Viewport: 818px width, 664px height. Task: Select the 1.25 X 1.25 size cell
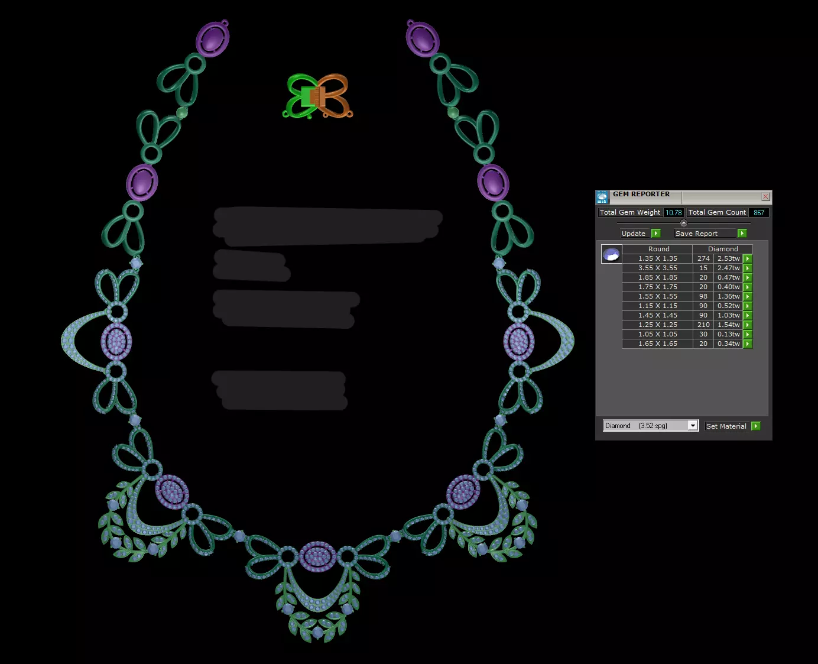[658, 325]
